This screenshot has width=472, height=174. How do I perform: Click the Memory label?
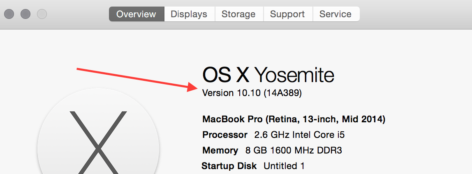(x=220, y=151)
